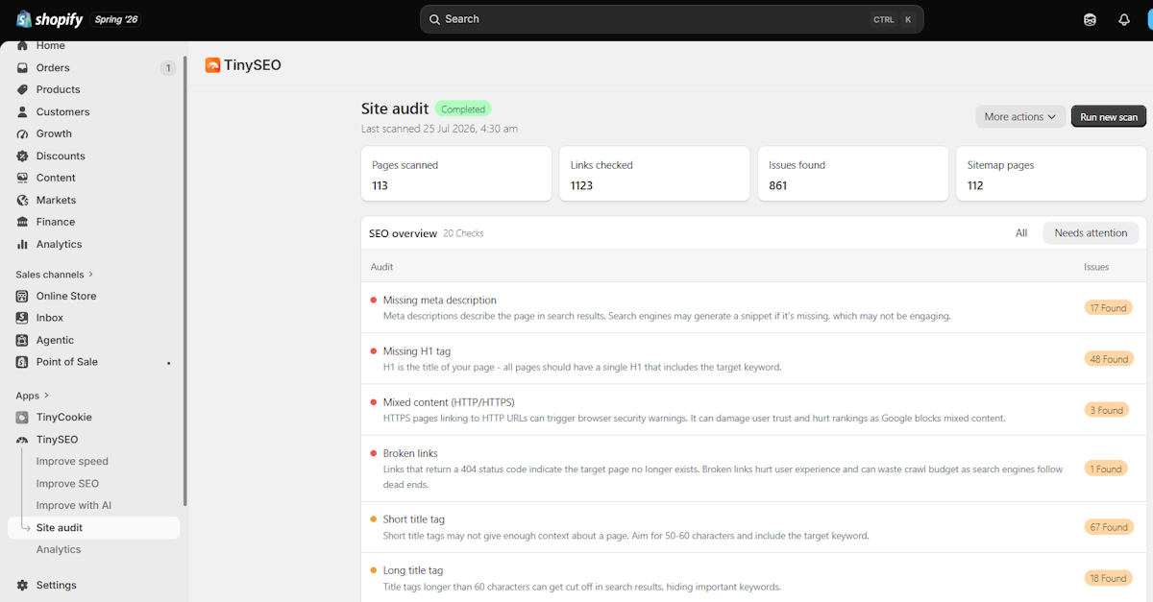Open the Missing meta description audit

click(754, 307)
